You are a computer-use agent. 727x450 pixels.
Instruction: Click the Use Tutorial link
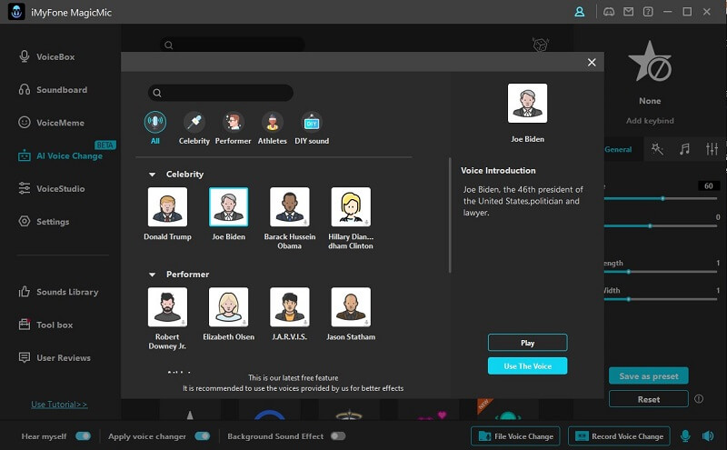[x=59, y=404]
